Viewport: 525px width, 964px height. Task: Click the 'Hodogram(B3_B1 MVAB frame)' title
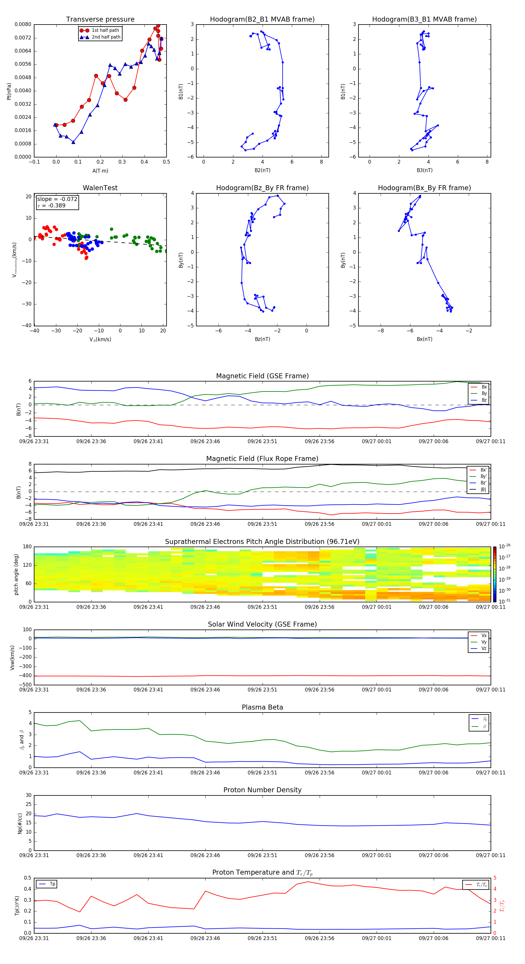pos(424,20)
